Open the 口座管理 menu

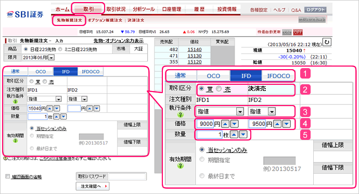(x=172, y=9)
